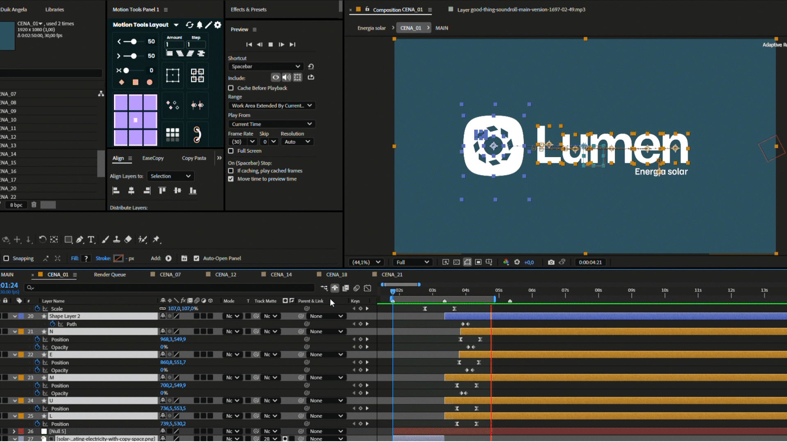
Task: Choose the Clone Stamp tool
Action: pos(116,239)
